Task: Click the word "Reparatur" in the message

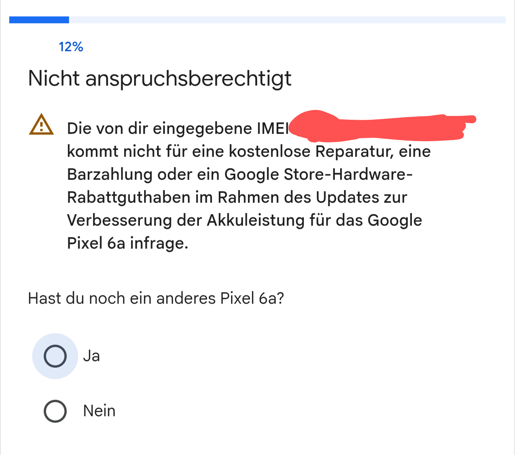Action: pos(354,152)
